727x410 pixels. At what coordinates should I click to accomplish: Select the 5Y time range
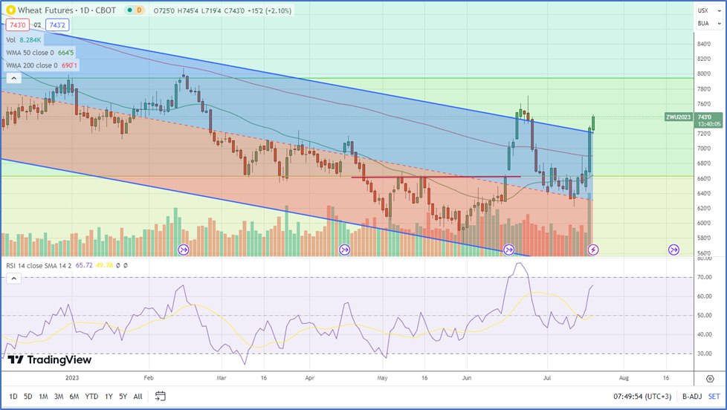(123, 397)
